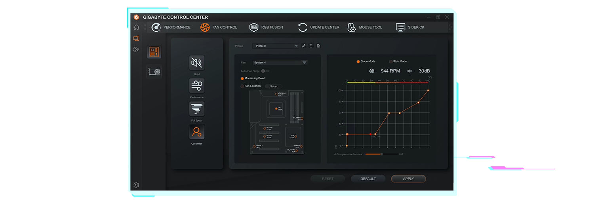Image resolution: width=594 pixels, height=206 pixels.
Task: Open the Update Center tab
Action: pyautogui.click(x=318, y=27)
